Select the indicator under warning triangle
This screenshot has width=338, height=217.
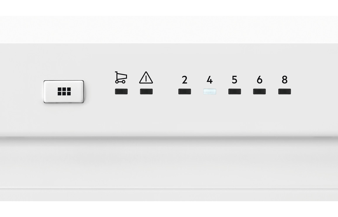pos(146,92)
